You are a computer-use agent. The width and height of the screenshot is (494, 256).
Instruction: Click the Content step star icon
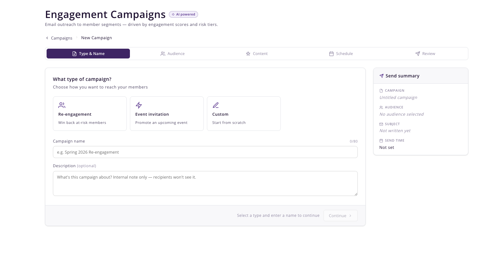(x=248, y=54)
